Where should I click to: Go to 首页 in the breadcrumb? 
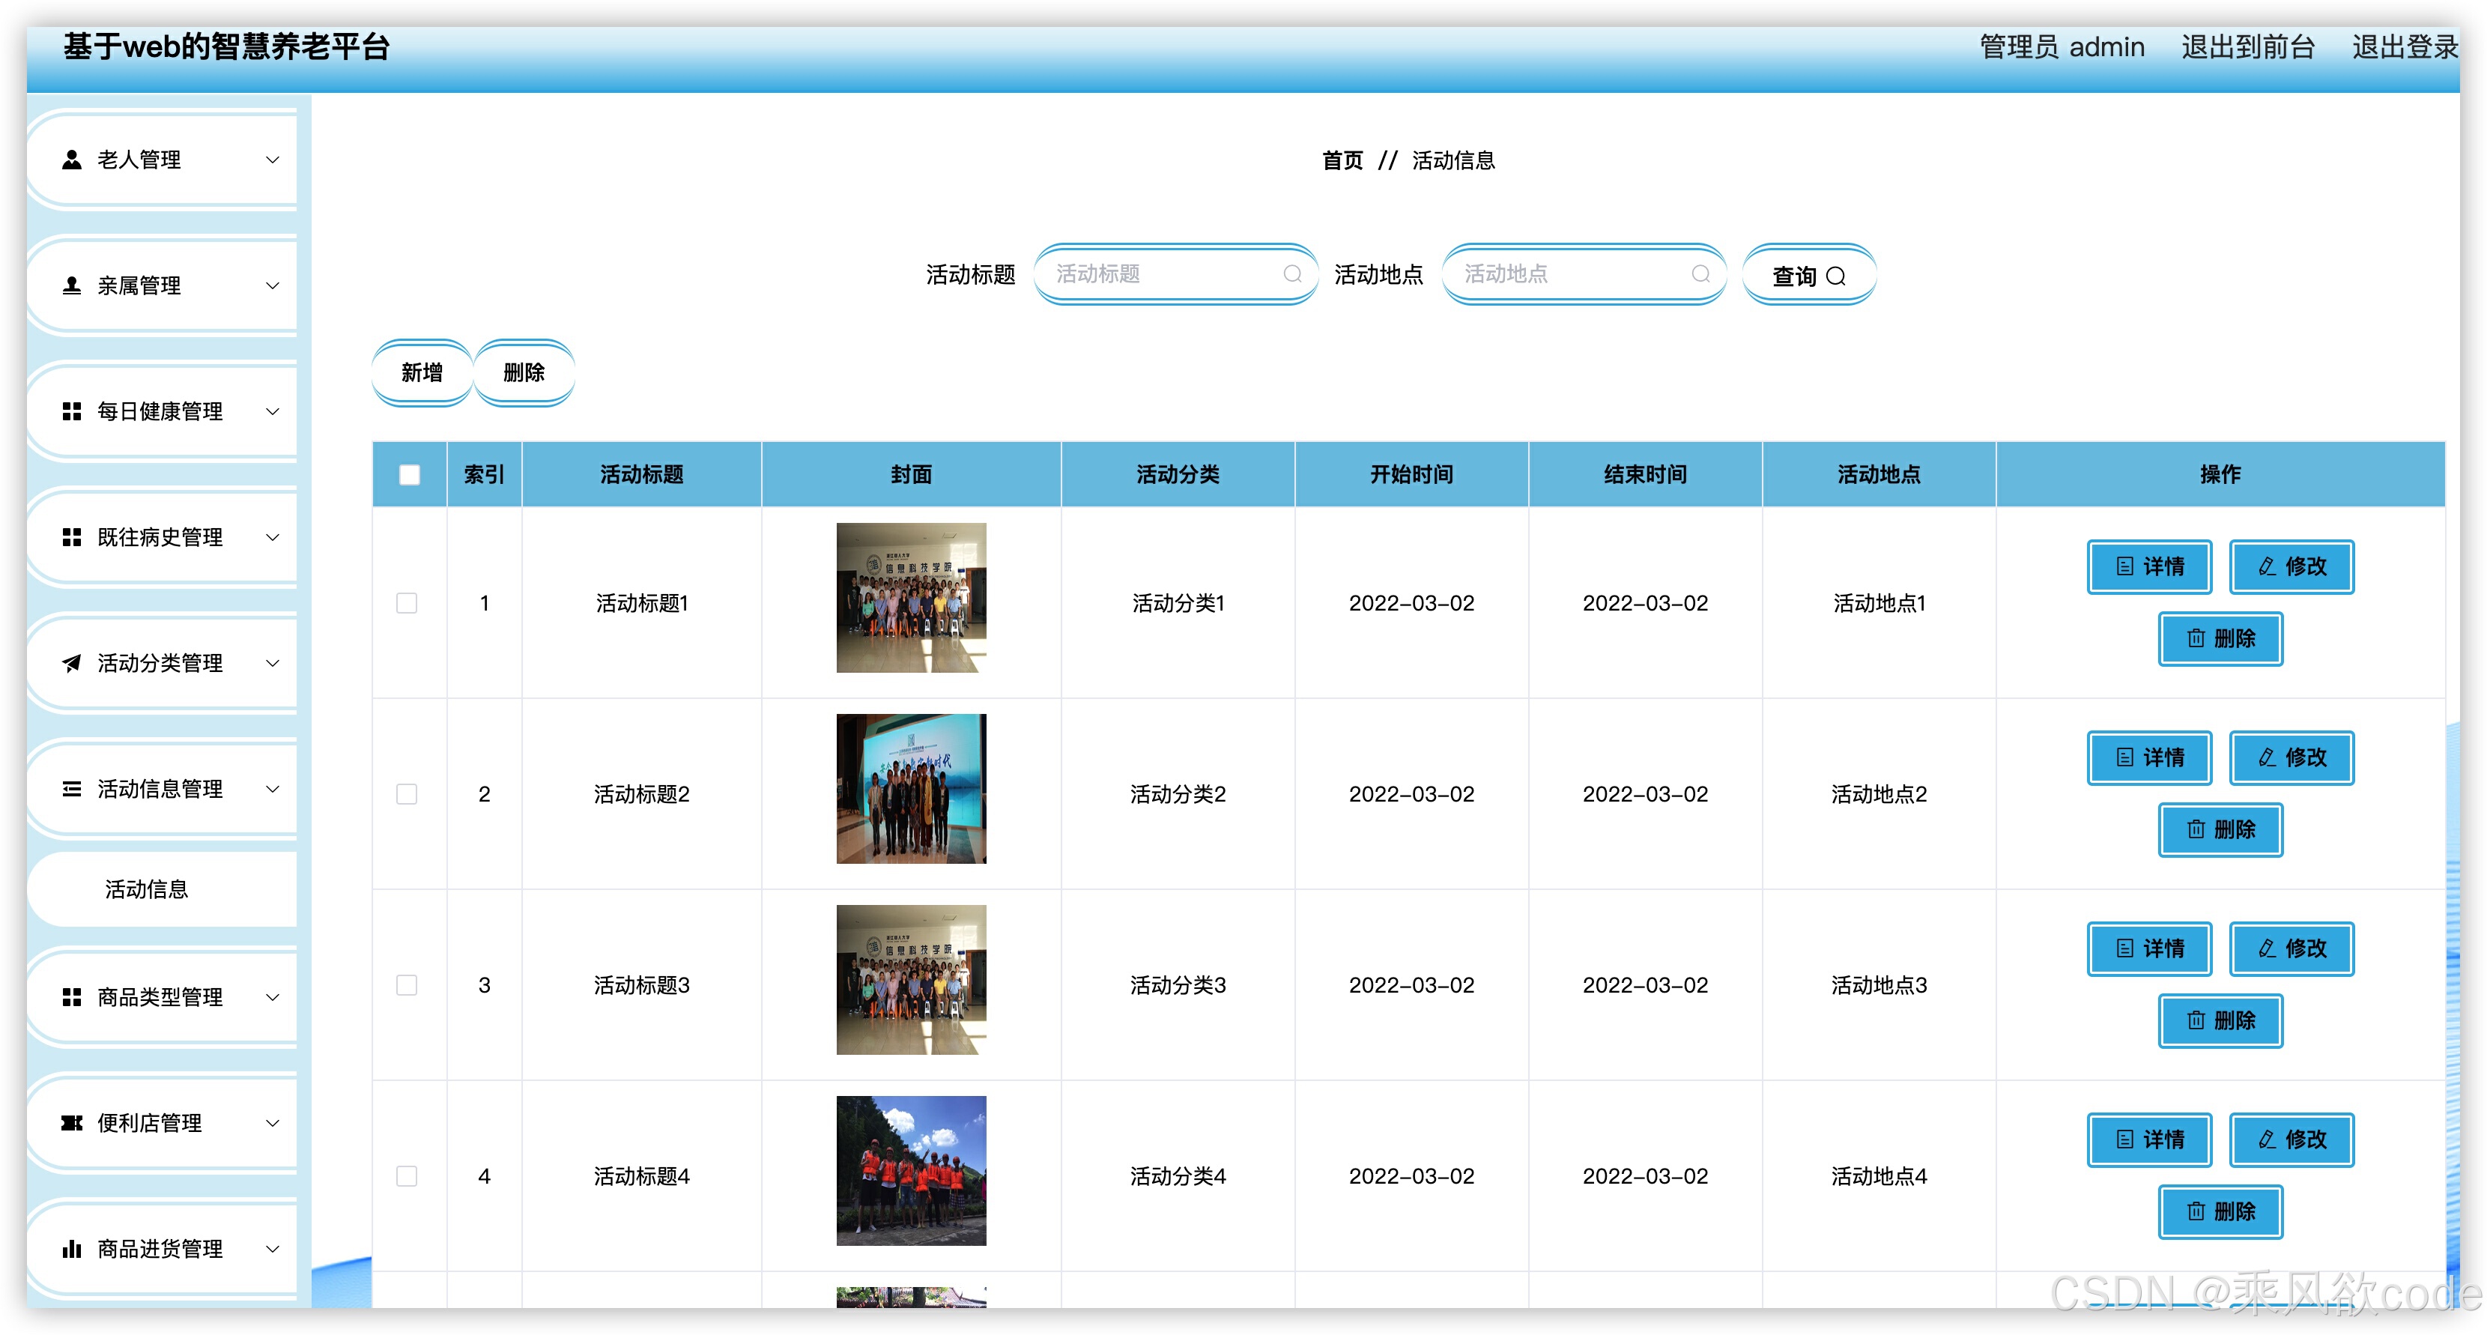point(1342,160)
